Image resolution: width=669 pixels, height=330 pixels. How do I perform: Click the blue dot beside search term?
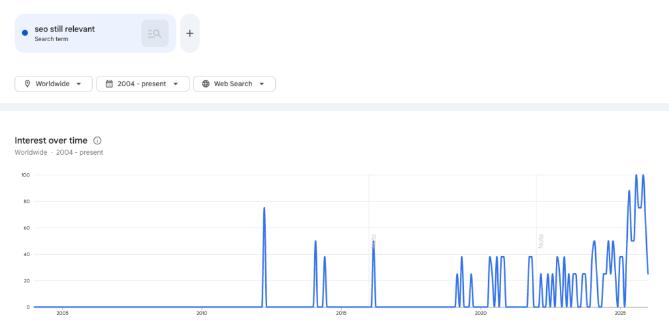(25, 33)
